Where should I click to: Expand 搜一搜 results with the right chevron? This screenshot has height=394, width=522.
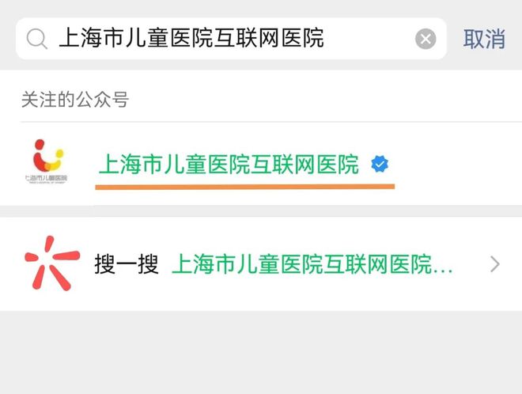(495, 264)
